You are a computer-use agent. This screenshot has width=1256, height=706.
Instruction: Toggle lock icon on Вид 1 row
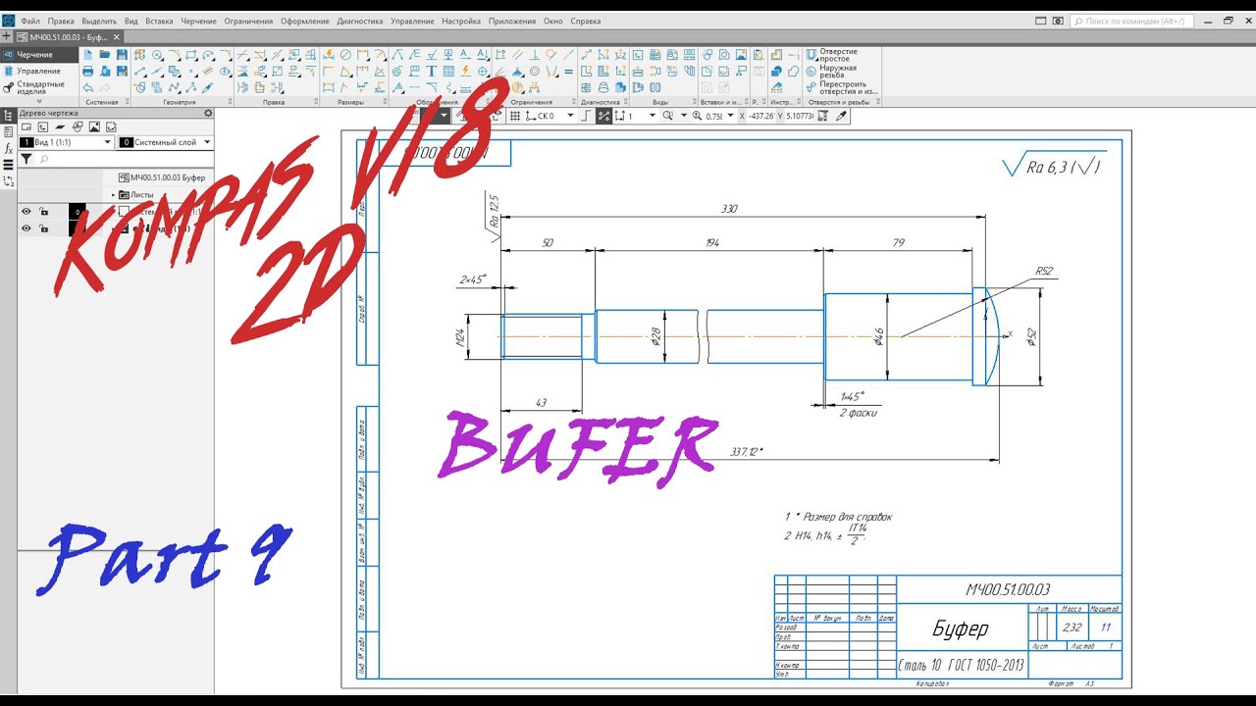[43, 228]
